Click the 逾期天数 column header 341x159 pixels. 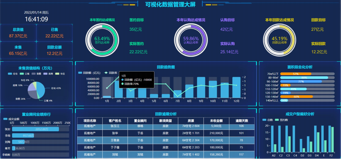[242, 121]
